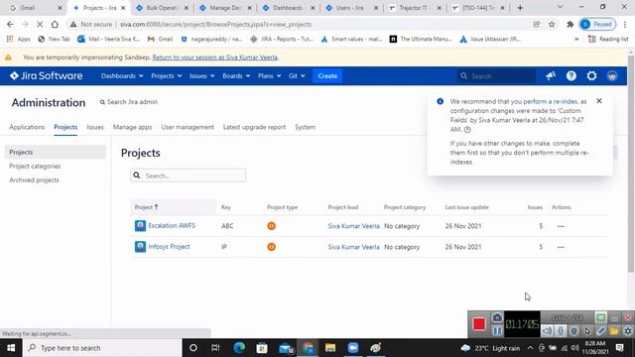The width and height of the screenshot is (635, 357).
Task: Show hidden system tray icons
Action: click(x=530, y=348)
